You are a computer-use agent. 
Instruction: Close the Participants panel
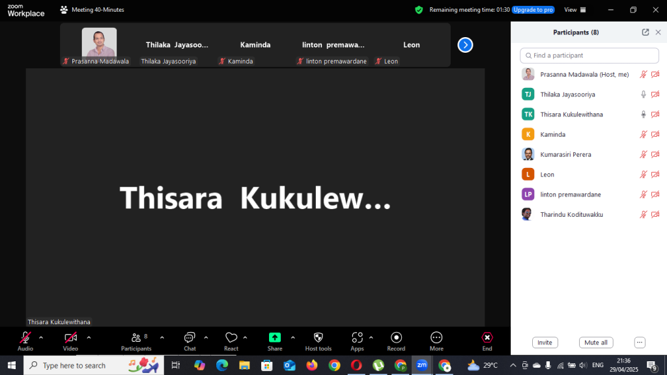tap(658, 33)
